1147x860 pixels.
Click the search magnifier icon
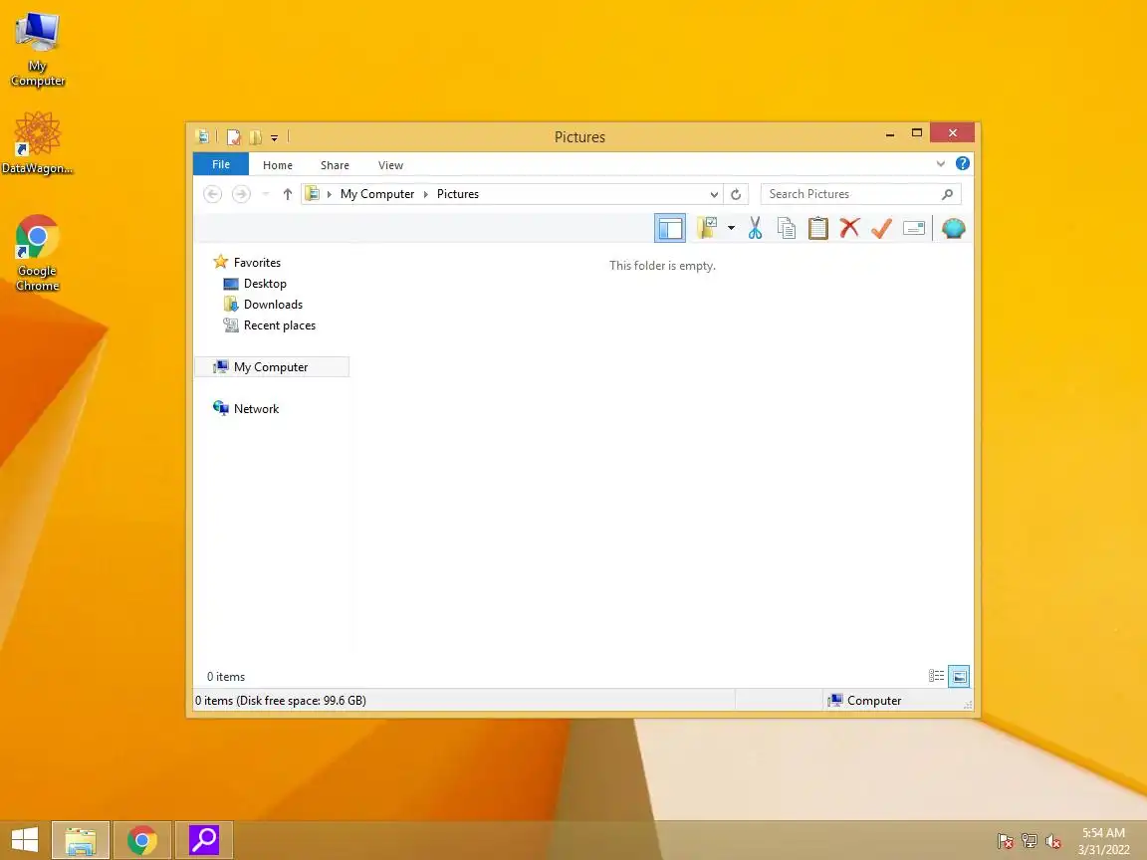947,194
